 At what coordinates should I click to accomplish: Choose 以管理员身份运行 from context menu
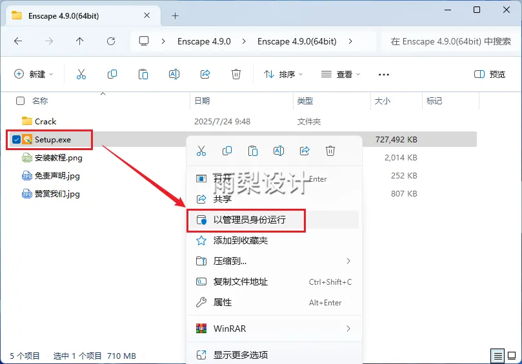pyautogui.click(x=274, y=220)
